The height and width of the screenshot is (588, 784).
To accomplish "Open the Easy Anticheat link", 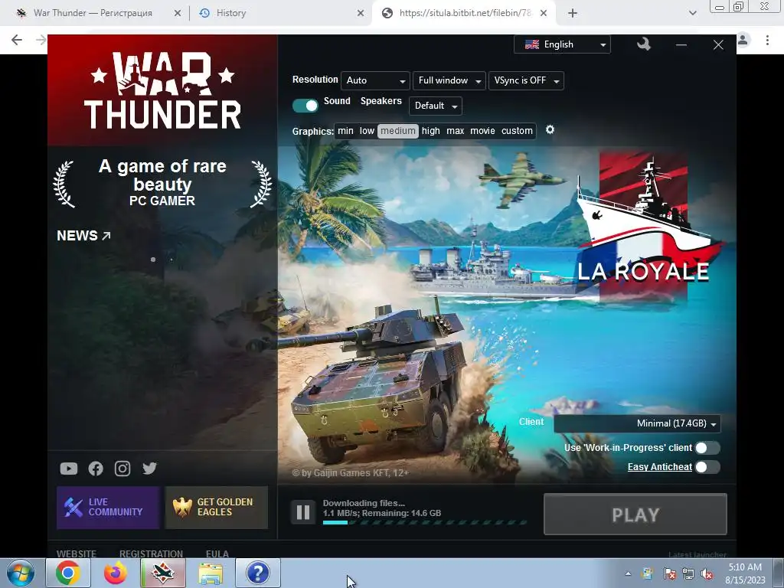I will click(659, 467).
